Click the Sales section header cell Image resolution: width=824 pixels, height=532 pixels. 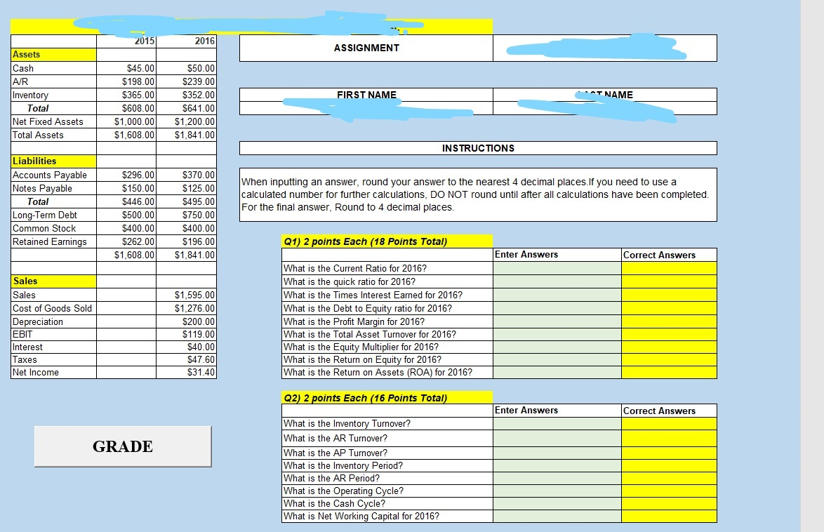pos(53,281)
